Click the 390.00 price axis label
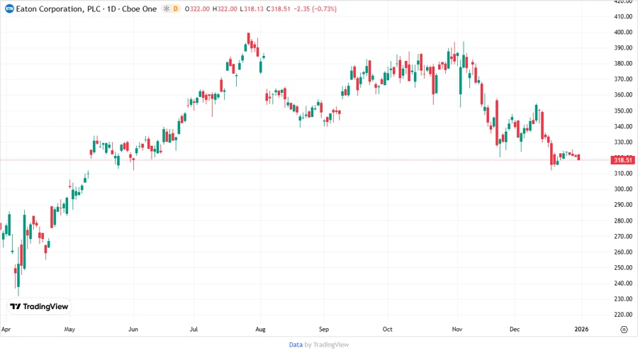The width and height of the screenshot is (638, 353). click(x=623, y=47)
